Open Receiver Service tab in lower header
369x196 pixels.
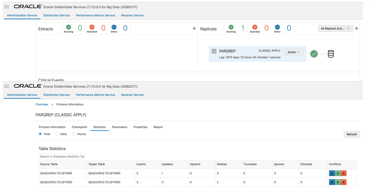tap(132, 95)
